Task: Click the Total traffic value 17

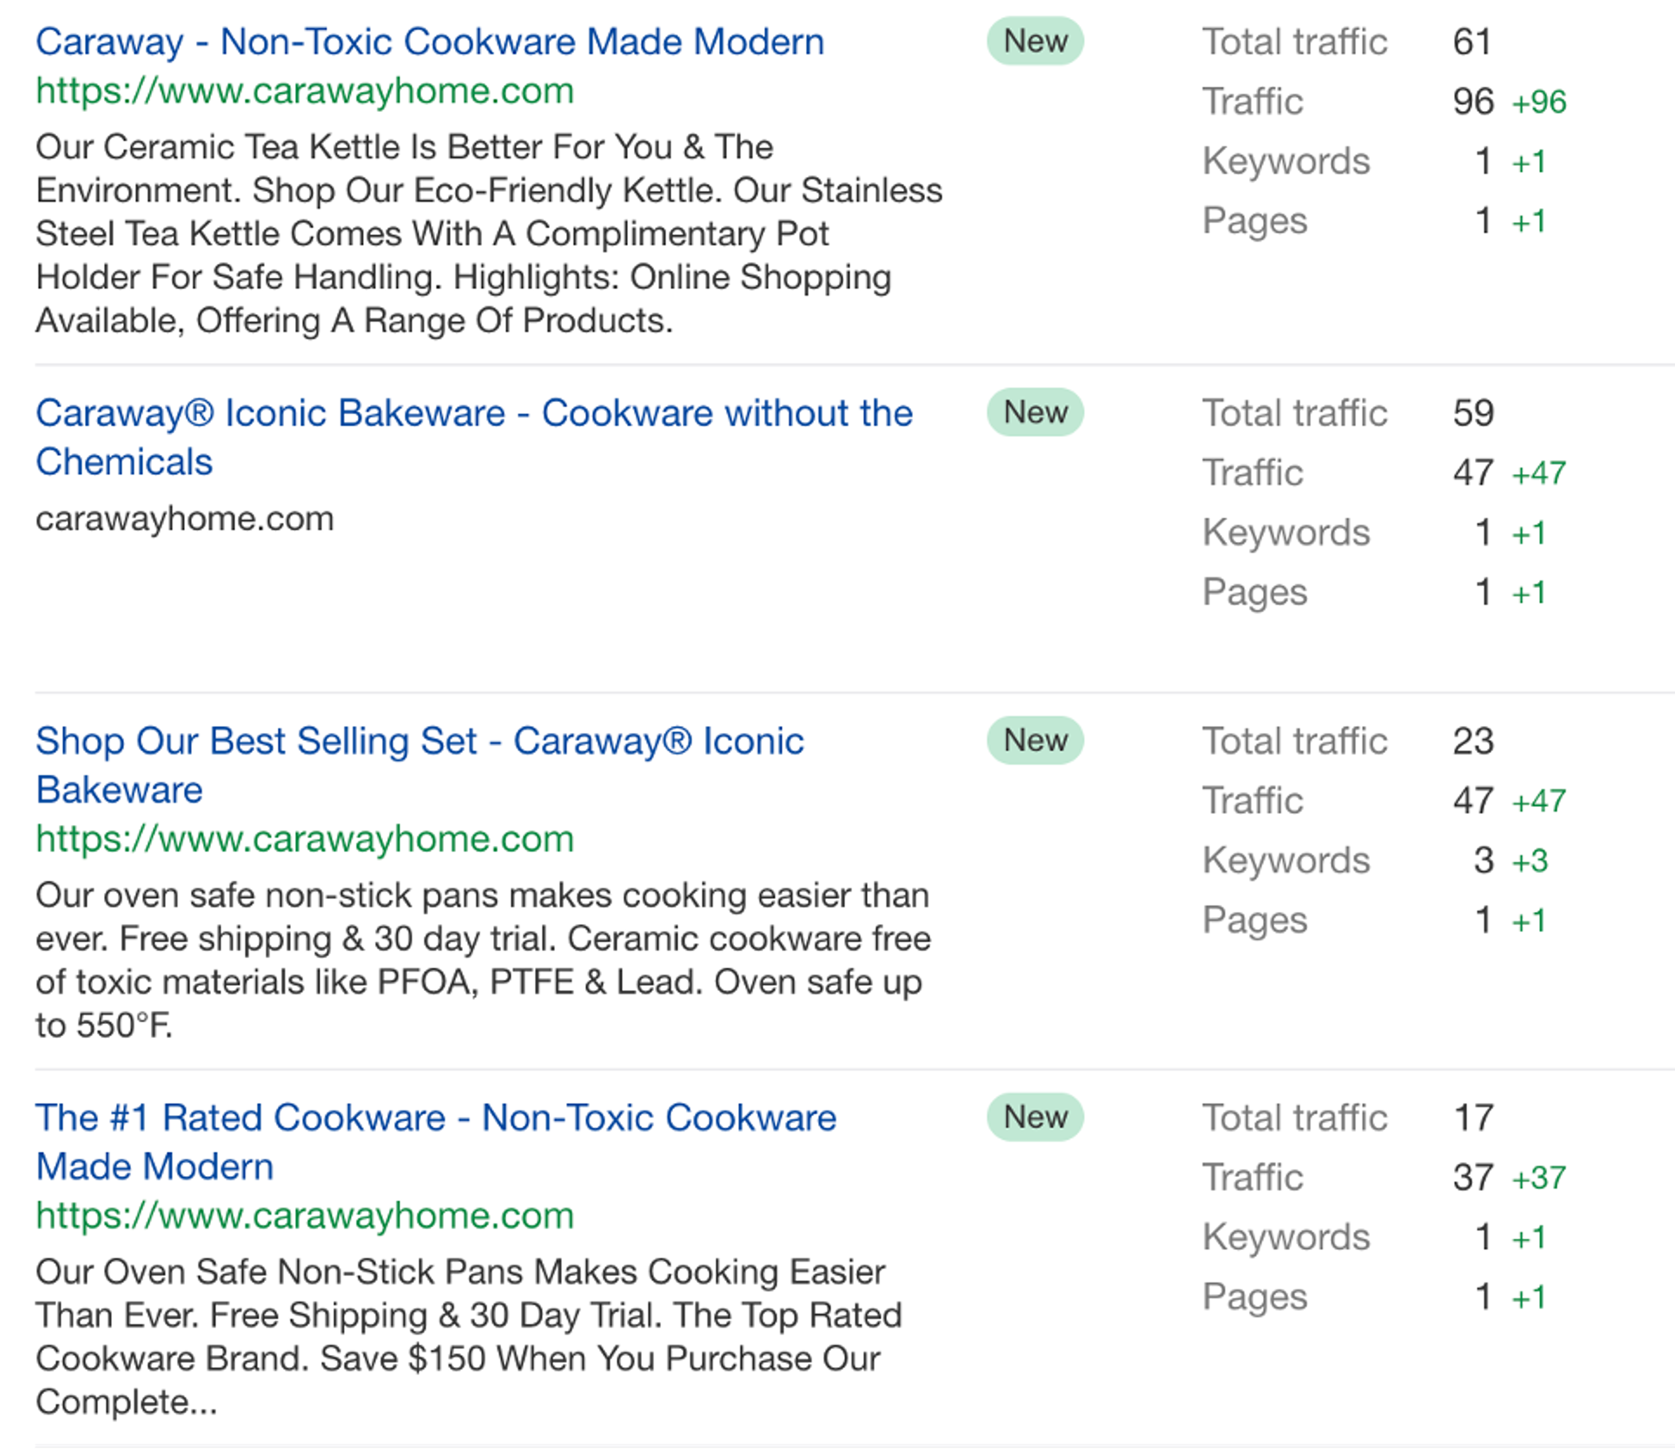Action: click(1473, 1118)
